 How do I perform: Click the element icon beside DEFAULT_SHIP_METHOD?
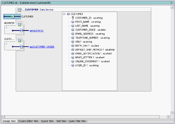pyautogui.click(x=73, y=50)
